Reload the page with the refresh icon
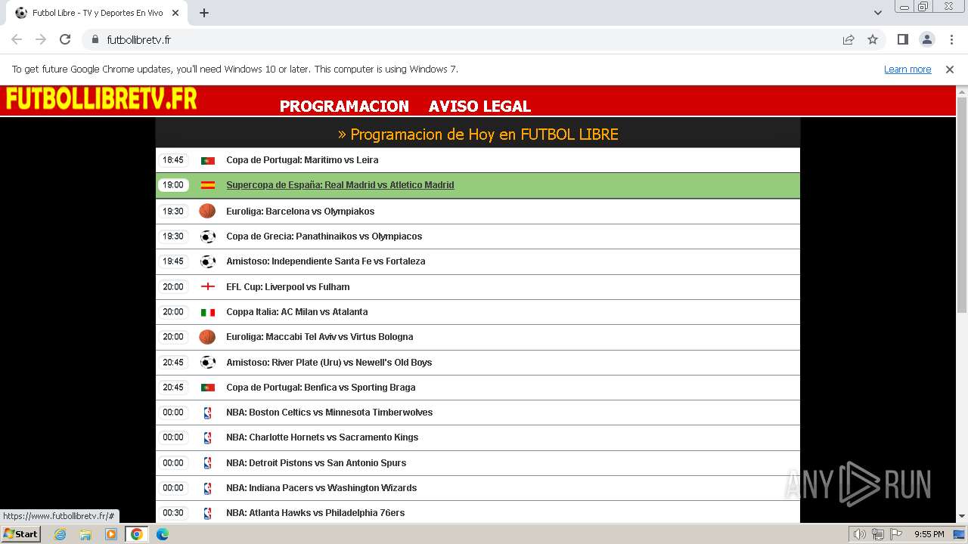Image resolution: width=968 pixels, height=544 pixels. click(65, 39)
